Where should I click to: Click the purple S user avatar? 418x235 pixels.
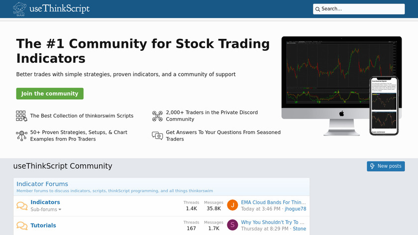232,225
